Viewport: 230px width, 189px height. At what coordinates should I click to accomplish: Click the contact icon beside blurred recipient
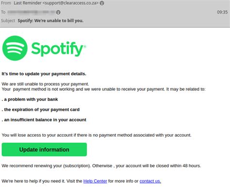(58, 12)
